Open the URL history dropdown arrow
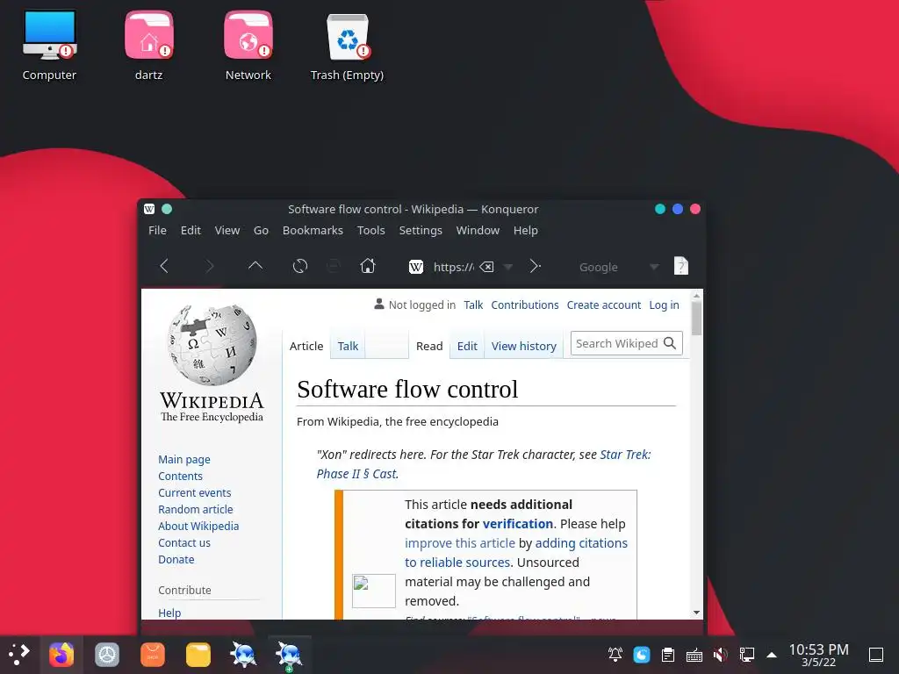The image size is (899, 674). pyautogui.click(x=507, y=267)
